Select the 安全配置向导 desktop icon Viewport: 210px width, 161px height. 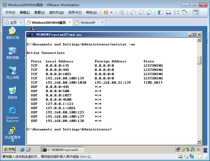12,134
